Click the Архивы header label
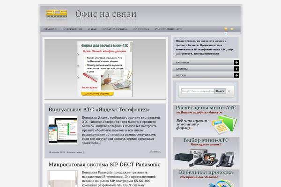Image resolution: width=281 pixels, height=187 pixels. click(x=182, y=69)
